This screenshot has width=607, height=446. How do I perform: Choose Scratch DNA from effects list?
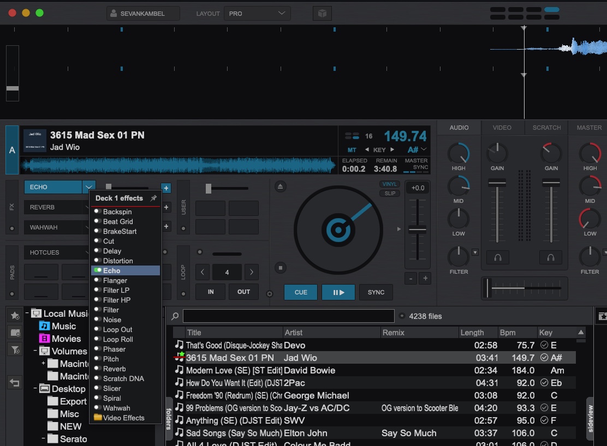click(126, 378)
